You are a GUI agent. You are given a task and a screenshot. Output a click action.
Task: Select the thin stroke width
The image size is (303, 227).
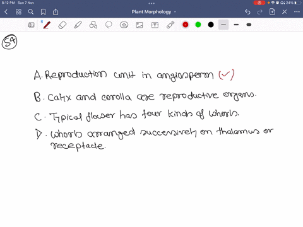pyautogui.click(x=223, y=25)
